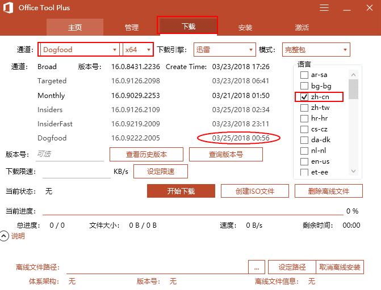This screenshot has width=381, height=290.
Task: Select the Insiders channel row
Action: click(x=50, y=109)
